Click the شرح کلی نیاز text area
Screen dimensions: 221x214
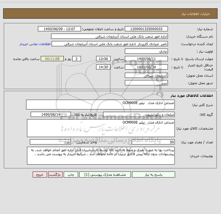coord(100,105)
